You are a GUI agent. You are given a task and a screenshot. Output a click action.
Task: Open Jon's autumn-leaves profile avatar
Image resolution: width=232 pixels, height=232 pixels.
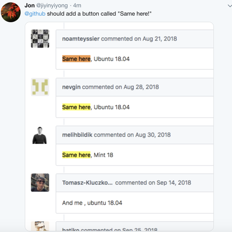coord(11,12)
